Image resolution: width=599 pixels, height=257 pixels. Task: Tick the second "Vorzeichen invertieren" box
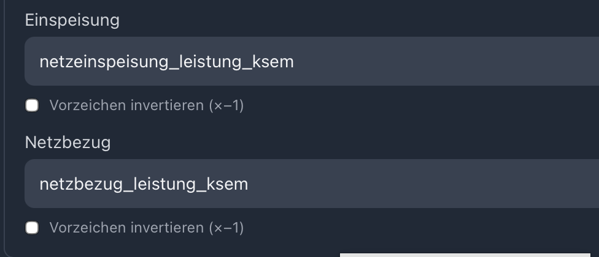pyautogui.click(x=32, y=228)
